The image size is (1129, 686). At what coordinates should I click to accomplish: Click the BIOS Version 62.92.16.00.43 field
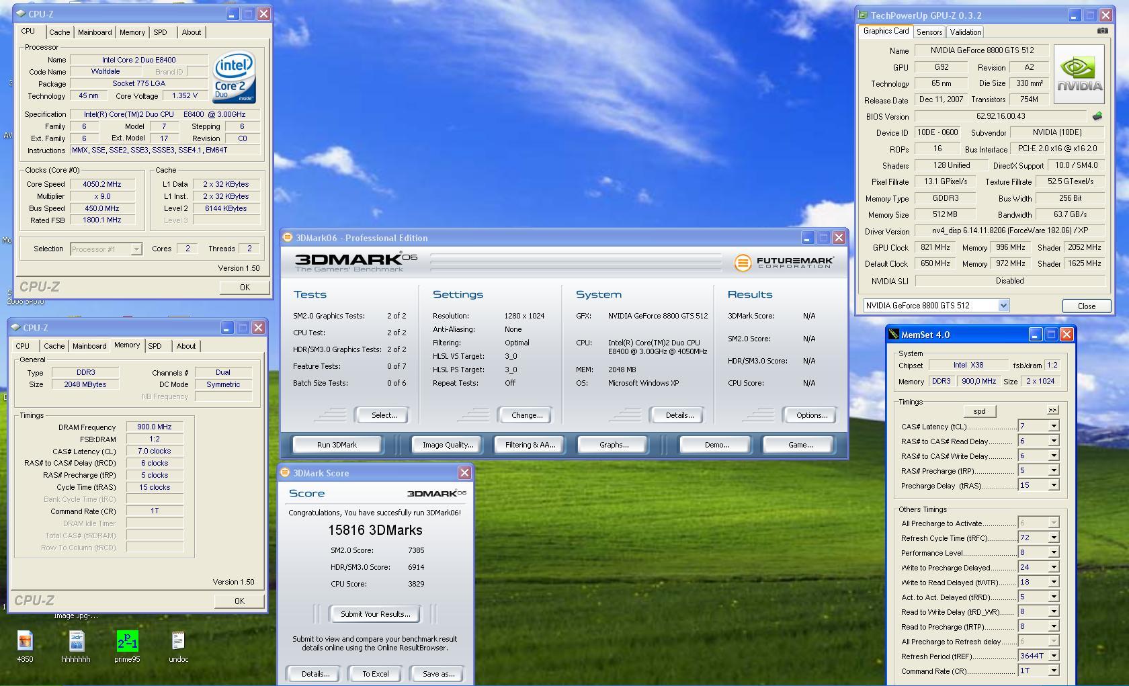pyautogui.click(x=1001, y=116)
